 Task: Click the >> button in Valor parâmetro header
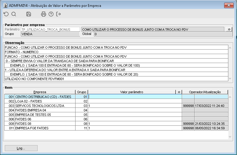(179, 92)
